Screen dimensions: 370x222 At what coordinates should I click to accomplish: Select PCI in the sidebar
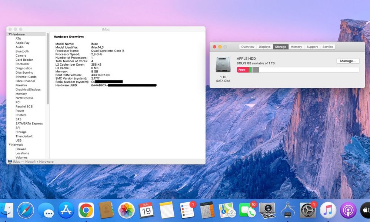pyautogui.click(x=18, y=102)
